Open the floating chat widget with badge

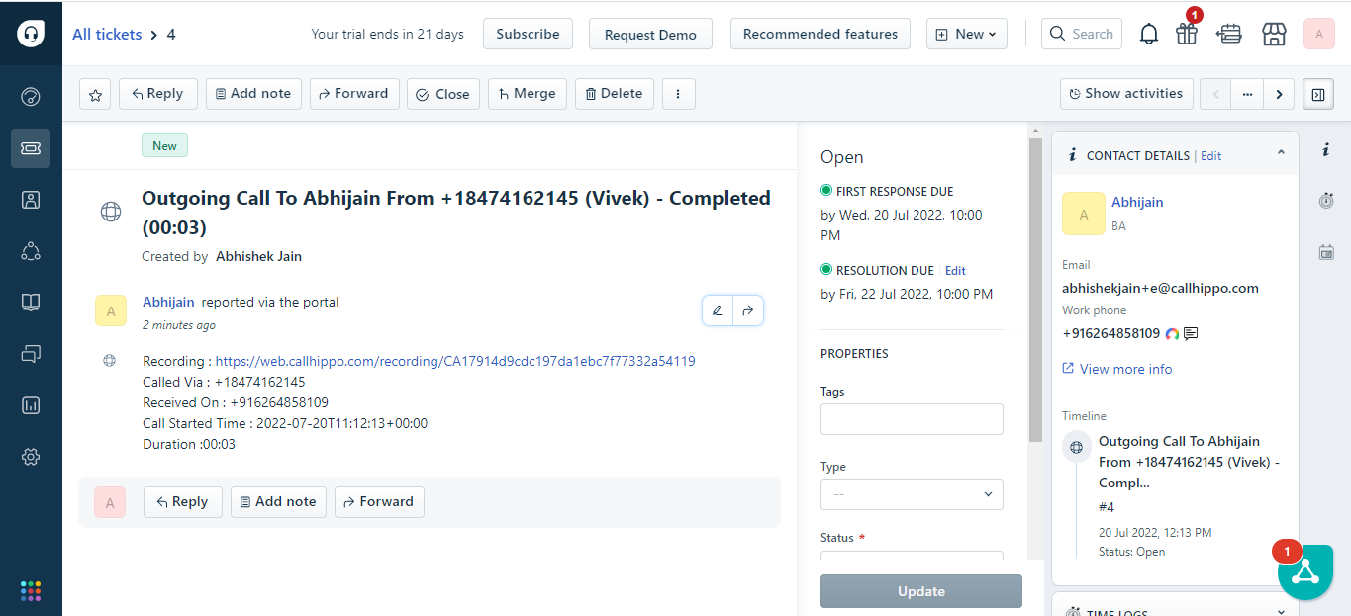pos(1305,571)
